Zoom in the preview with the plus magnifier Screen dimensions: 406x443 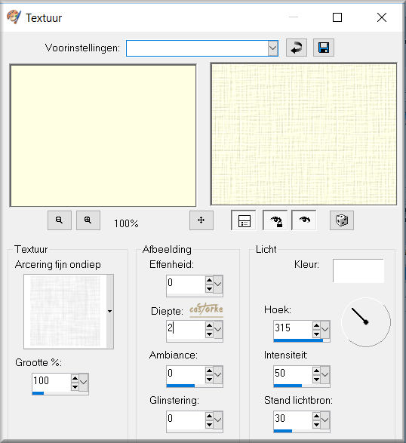88,220
